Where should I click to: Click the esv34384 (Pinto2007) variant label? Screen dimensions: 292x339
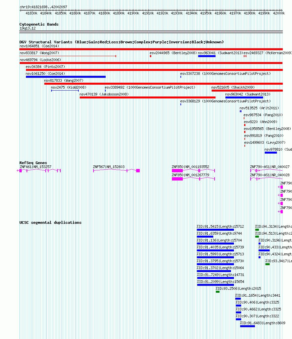click(x=45, y=67)
